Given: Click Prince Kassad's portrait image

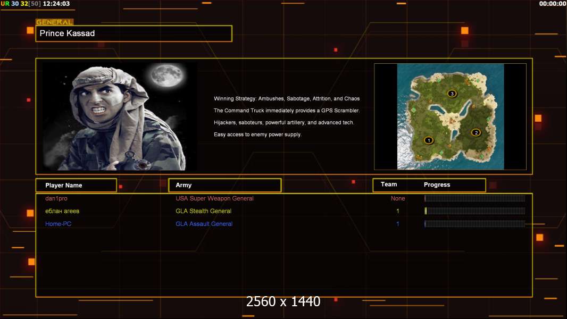Looking at the screenshot, I should [120, 116].
